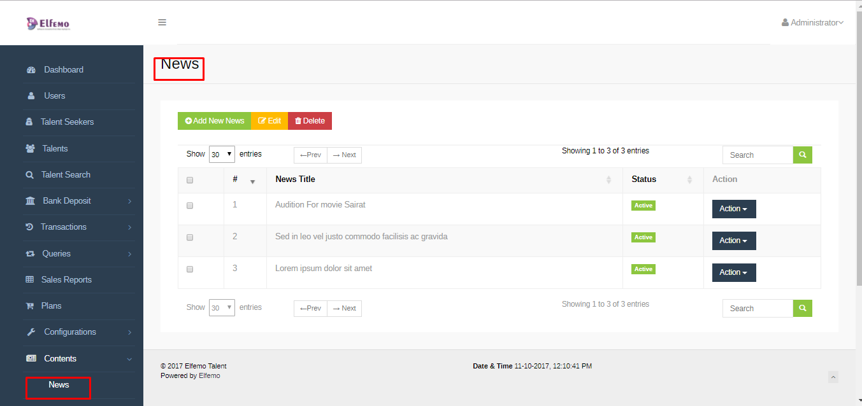This screenshot has width=862, height=406.
Task: Click the Sales Reports table icon
Action: point(29,280)
